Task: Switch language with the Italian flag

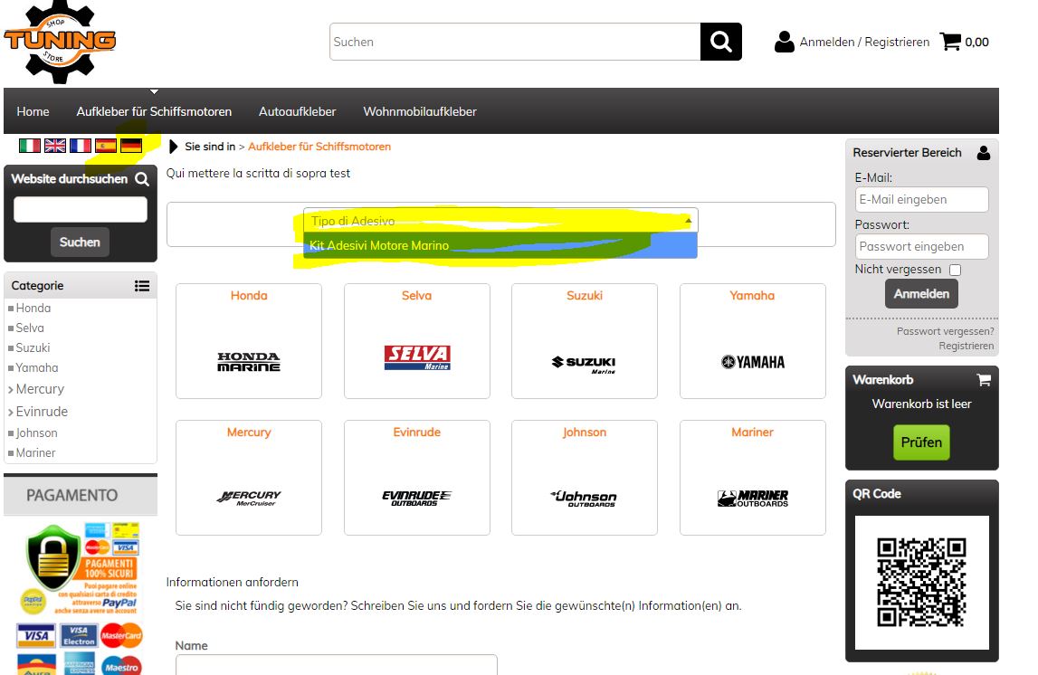Action: click(x=29, y=146)
